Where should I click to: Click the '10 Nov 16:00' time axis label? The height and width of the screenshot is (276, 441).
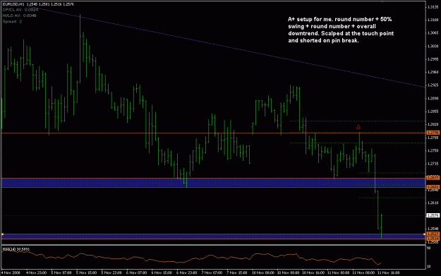click(x=313, y=272)
